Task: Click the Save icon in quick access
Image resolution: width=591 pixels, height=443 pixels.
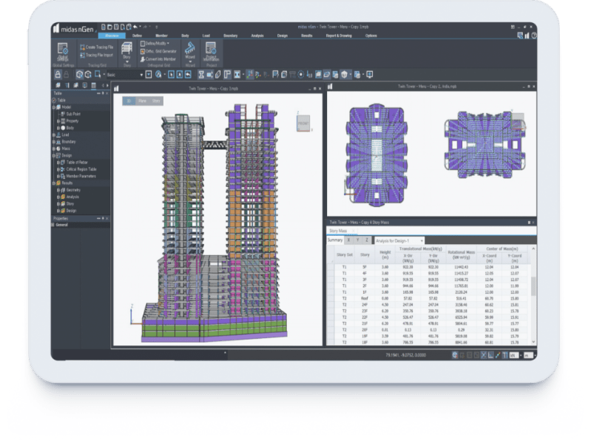Action: (x=116, y=27)
